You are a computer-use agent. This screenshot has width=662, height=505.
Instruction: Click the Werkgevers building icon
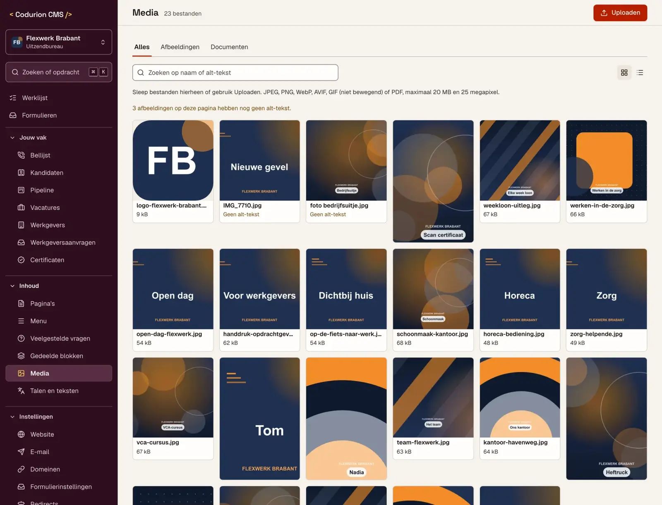pyautogui.click(x=21, y=225)
